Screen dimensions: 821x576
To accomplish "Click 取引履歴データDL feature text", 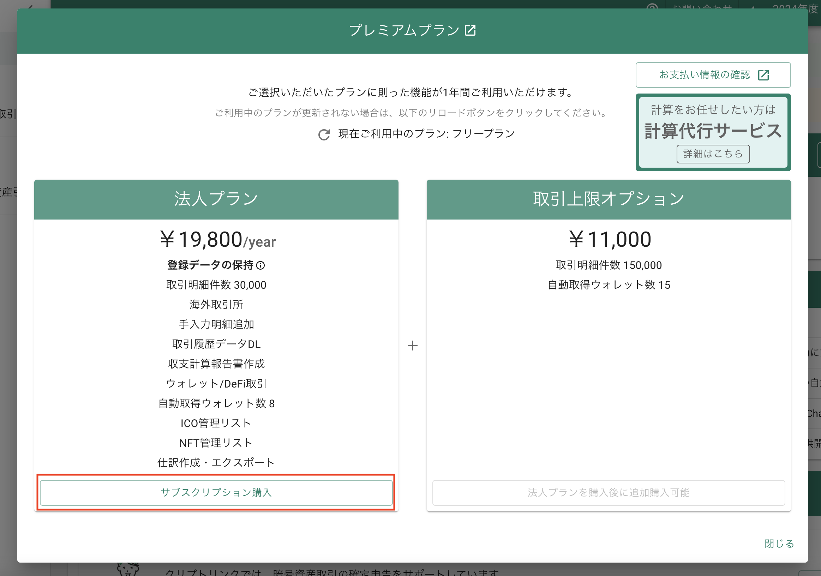I will (x=216, y=344).
